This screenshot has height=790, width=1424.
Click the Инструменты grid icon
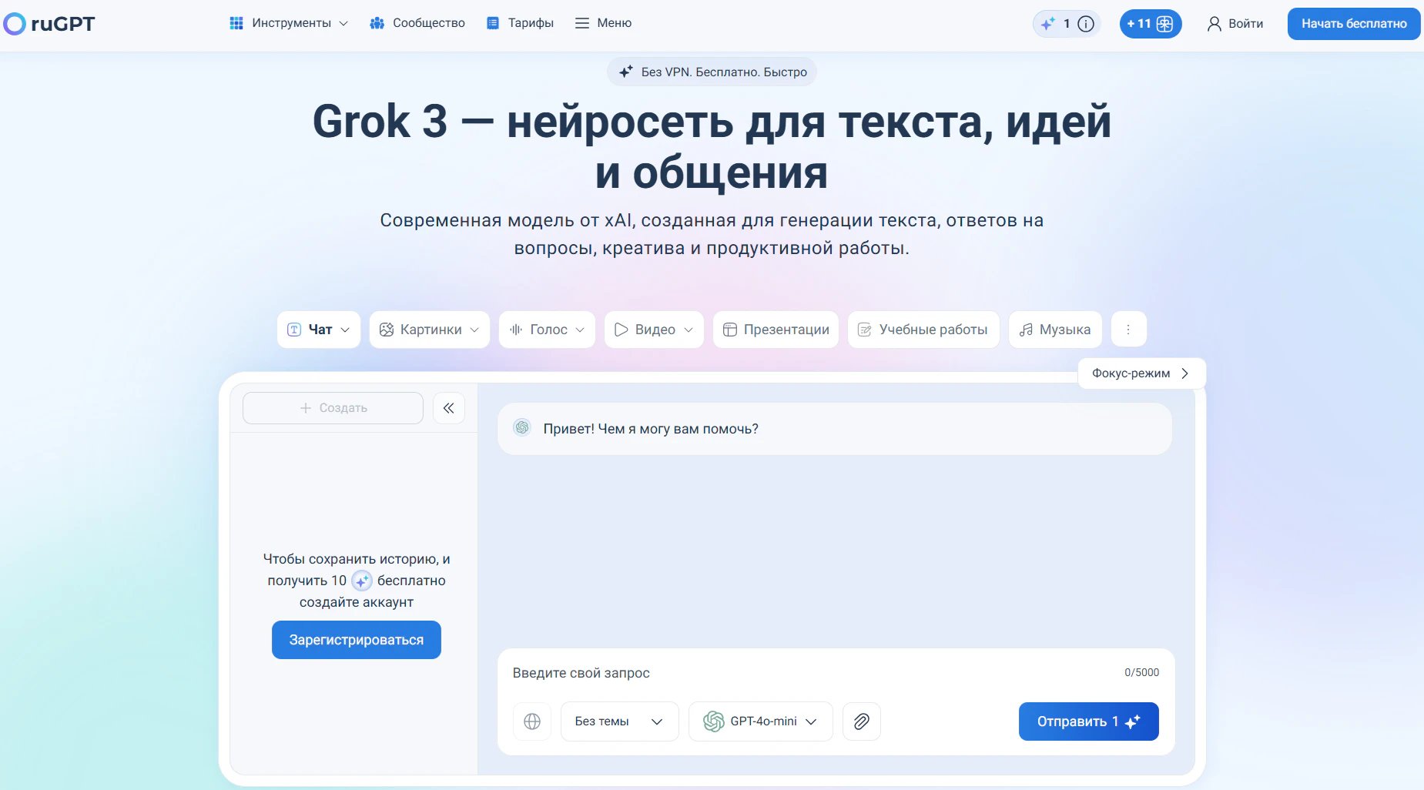pyautogui.click(x=236, y=23)
